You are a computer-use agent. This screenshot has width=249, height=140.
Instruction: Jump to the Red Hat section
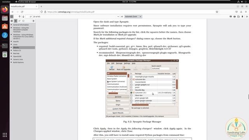pos(16,54)
